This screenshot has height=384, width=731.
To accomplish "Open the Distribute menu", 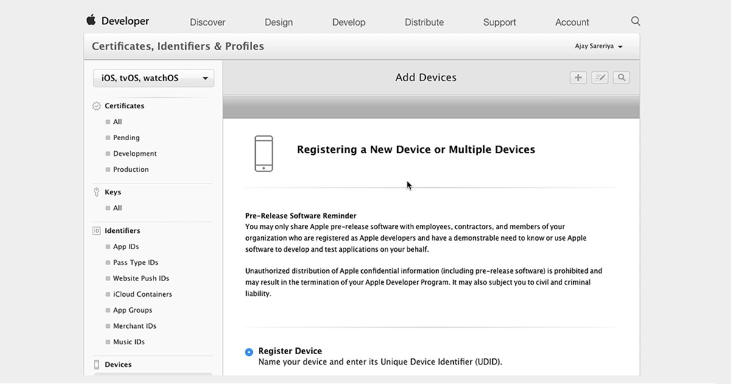I will tap(424, 22).
